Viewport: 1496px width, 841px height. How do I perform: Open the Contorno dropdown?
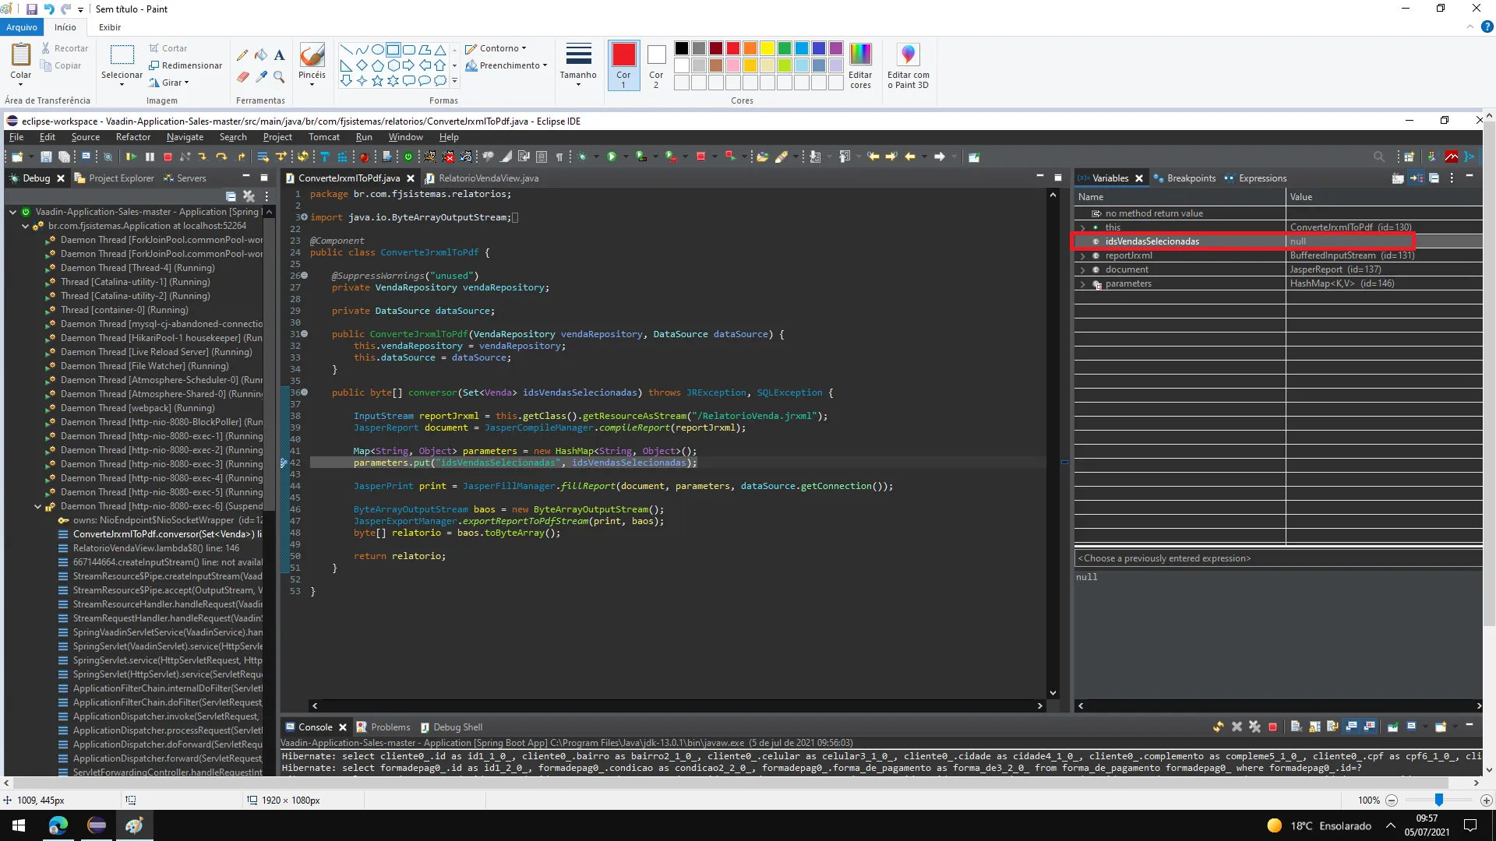pos(499,48)
